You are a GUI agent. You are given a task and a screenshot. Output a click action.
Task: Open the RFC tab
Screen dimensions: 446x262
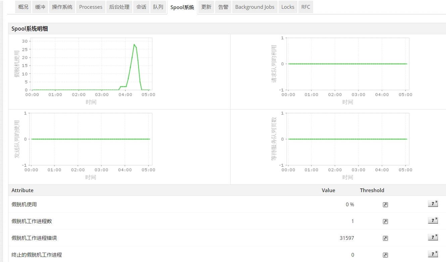coord(306,7)
